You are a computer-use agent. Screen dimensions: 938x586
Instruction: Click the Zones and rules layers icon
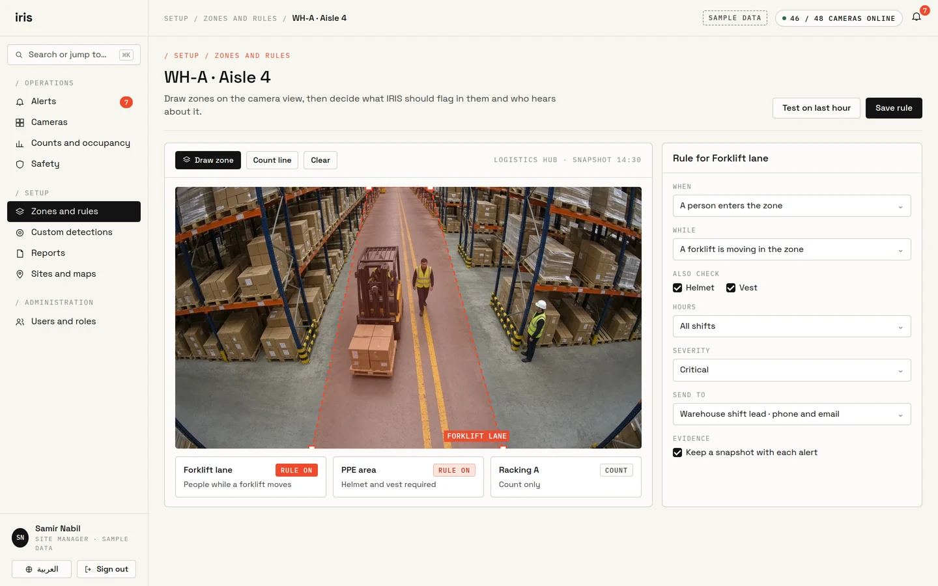(20, 212)
